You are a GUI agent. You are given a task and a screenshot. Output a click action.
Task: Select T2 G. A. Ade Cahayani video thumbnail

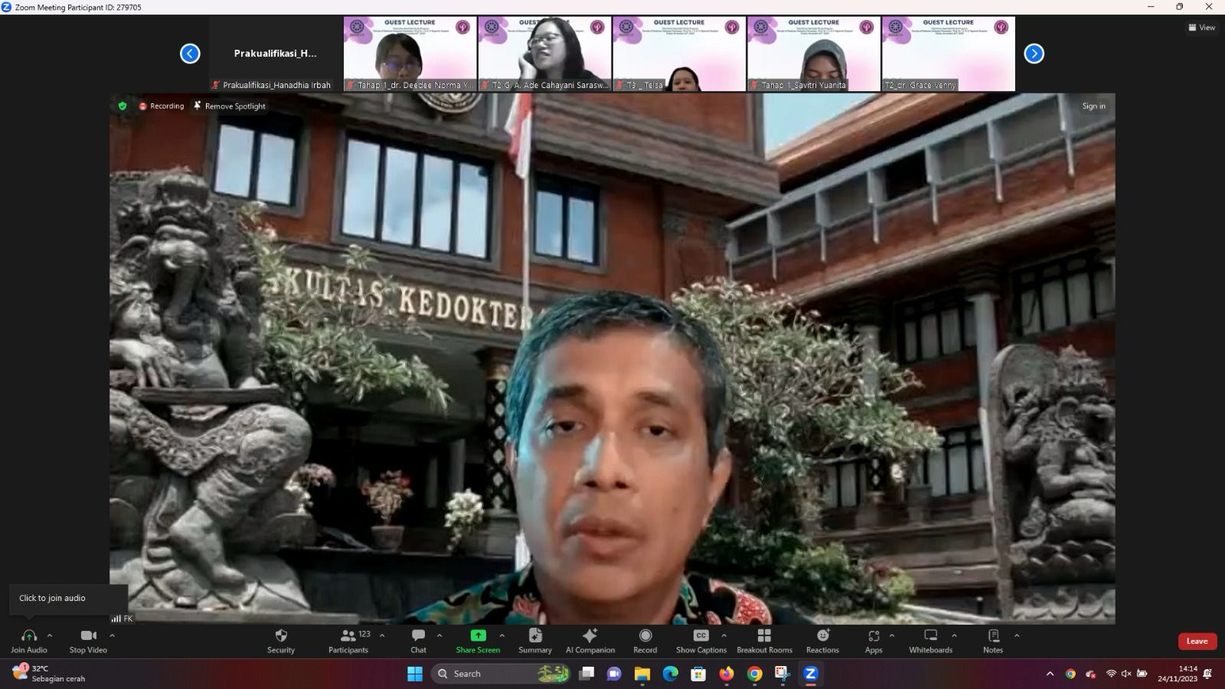click(545, 54)
